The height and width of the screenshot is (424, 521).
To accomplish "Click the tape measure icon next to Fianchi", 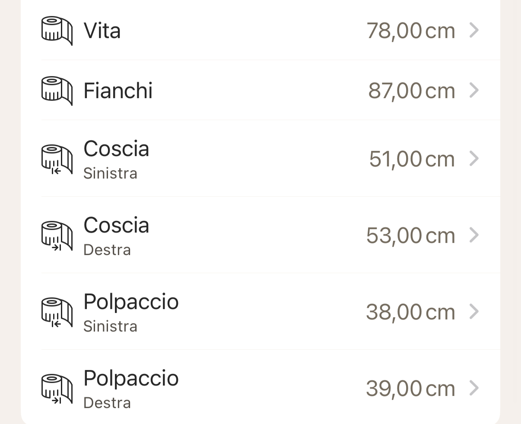I will 57,91.
